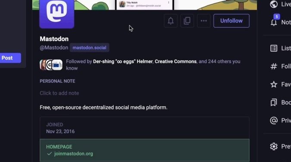Click the Tilly Walsh post in header image
The height and width of the screenshot is (162, 291).
coord(144,4)
